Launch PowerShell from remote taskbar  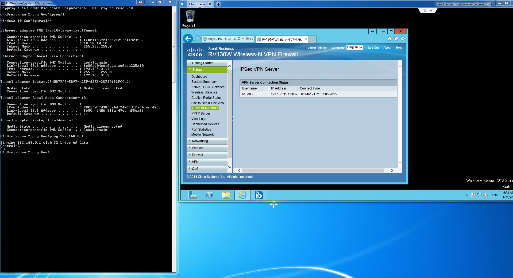click(x=209, y=195)
